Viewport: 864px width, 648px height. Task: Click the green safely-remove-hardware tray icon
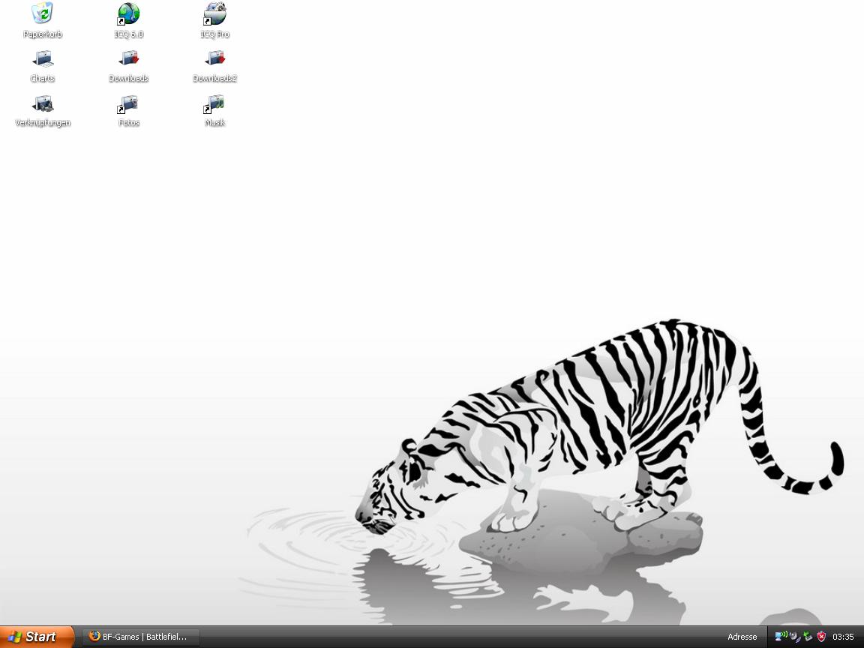point(808,637)
